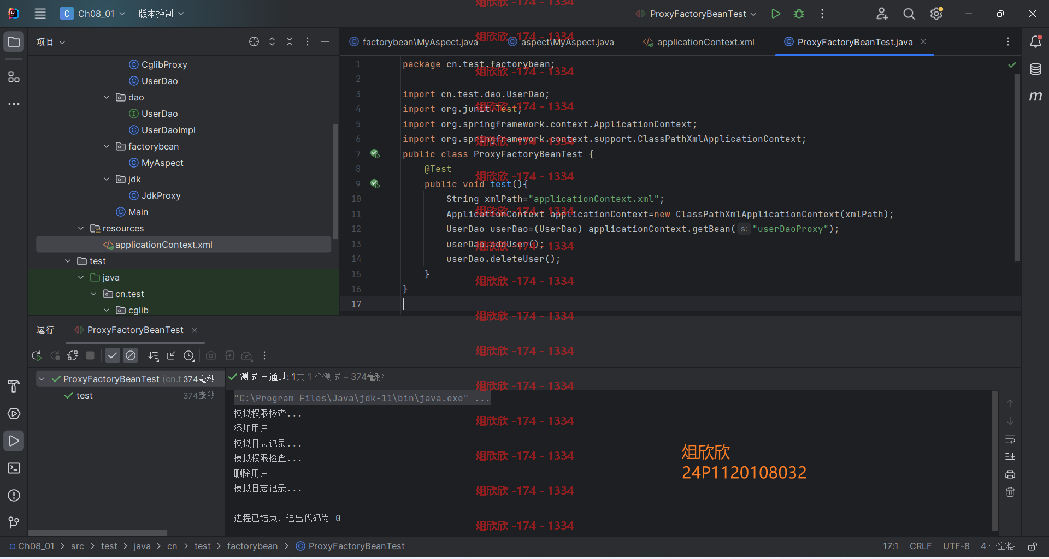Open the Database tool window
This screenshot has height=559, width=1049.
pyautogui.click(x=1035, y=69)
